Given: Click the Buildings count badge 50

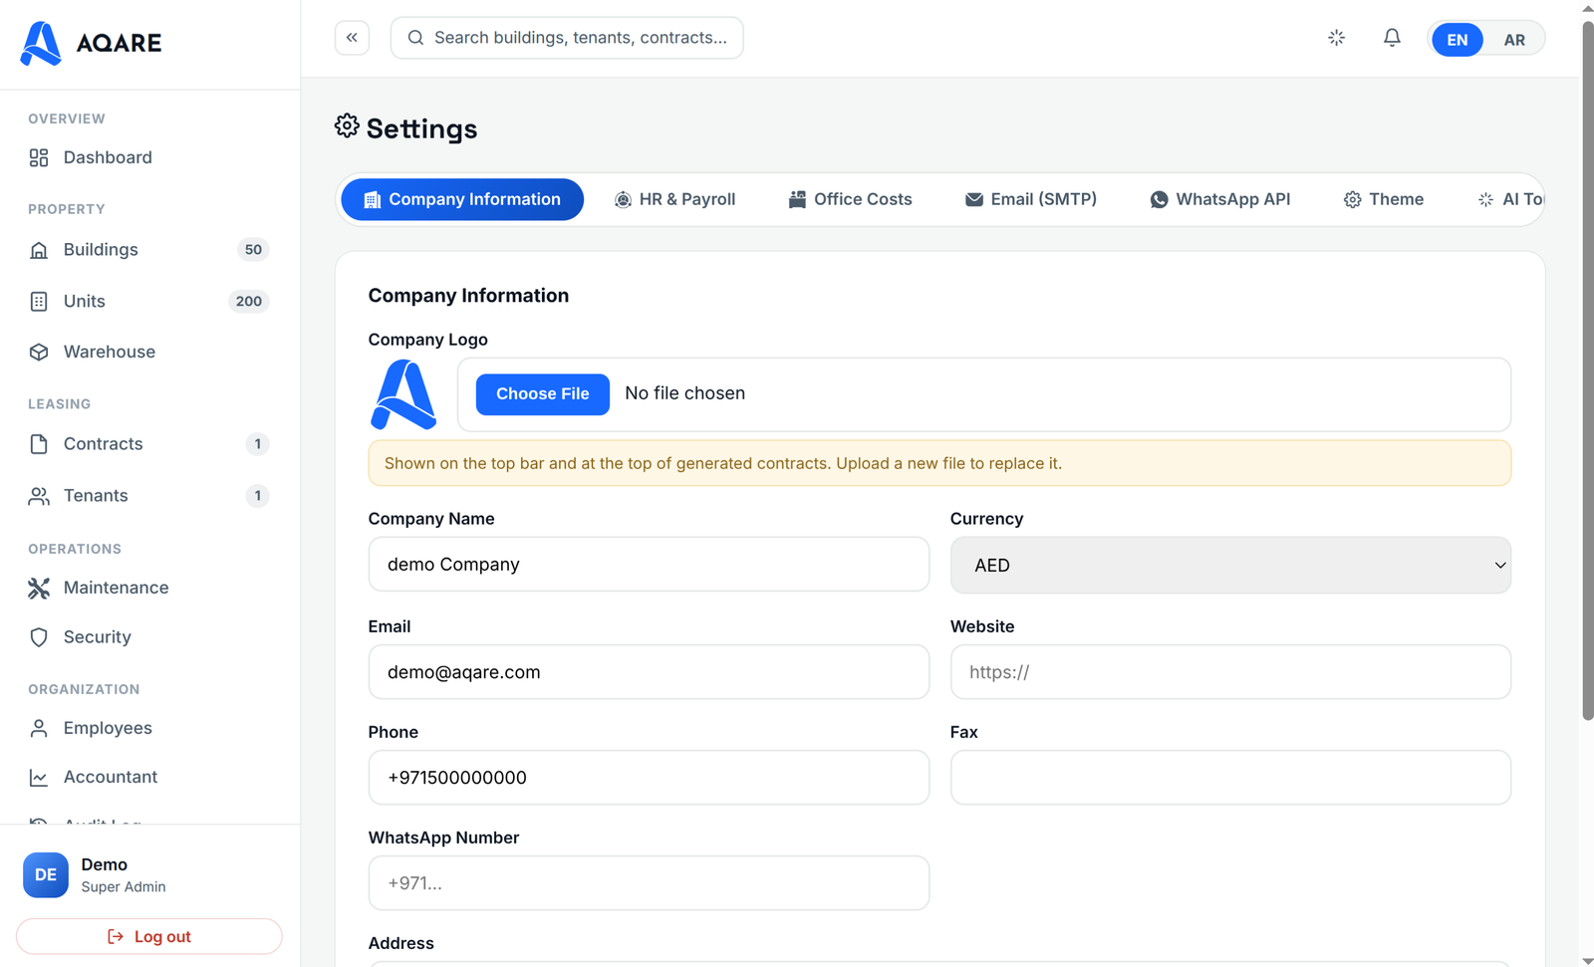Looking at the screenshot, I should click(x=253, y=250).
